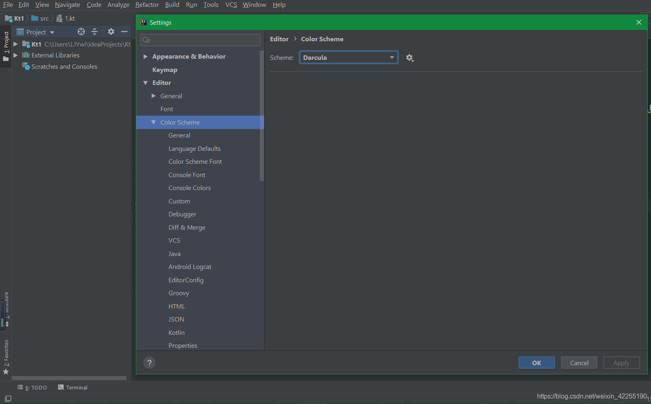Click 1.kt file in the breadcrumb
This screenshot has height=404, width=651.
66,19
